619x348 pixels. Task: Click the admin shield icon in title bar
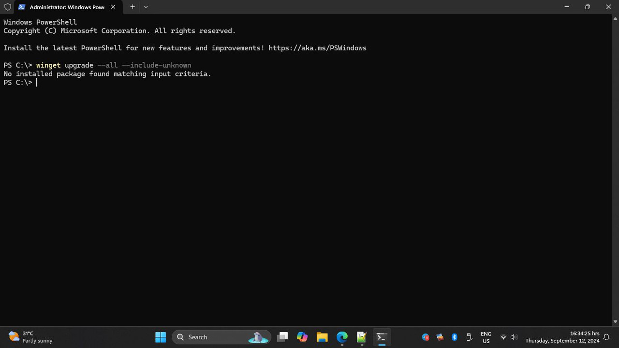[7, 7]
